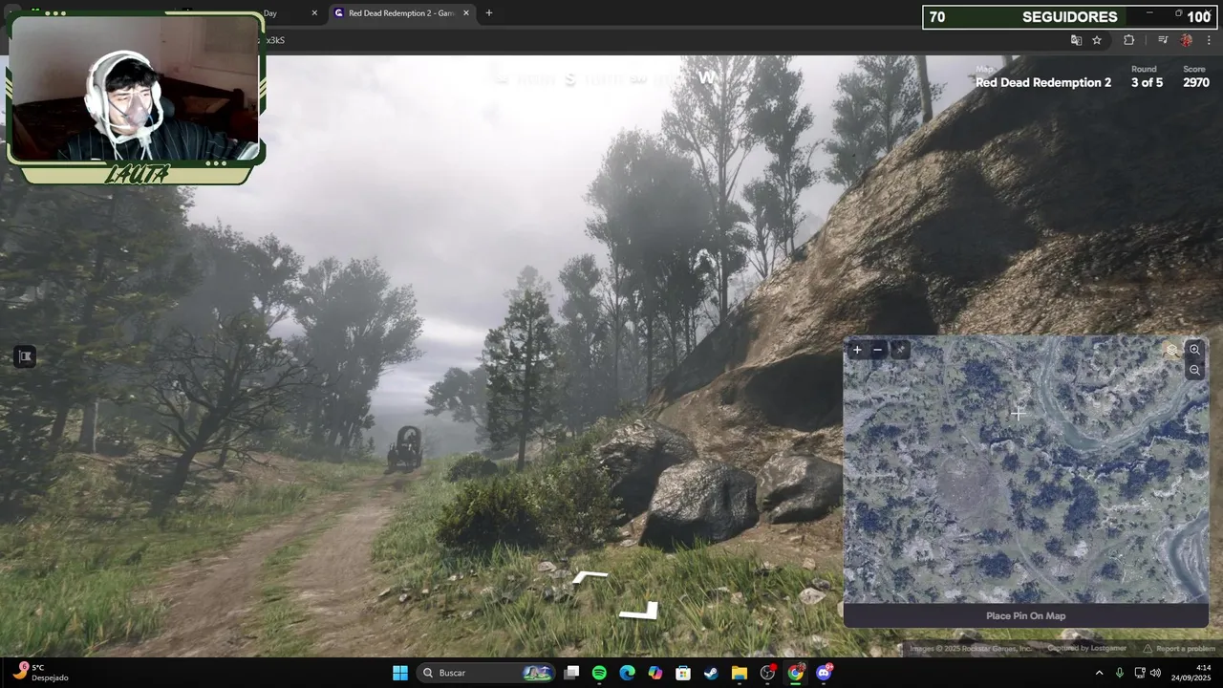Screen dimensions: 1223x688
Task: Click Place Pin On Map button
Action: click(x=1025, y=615)
